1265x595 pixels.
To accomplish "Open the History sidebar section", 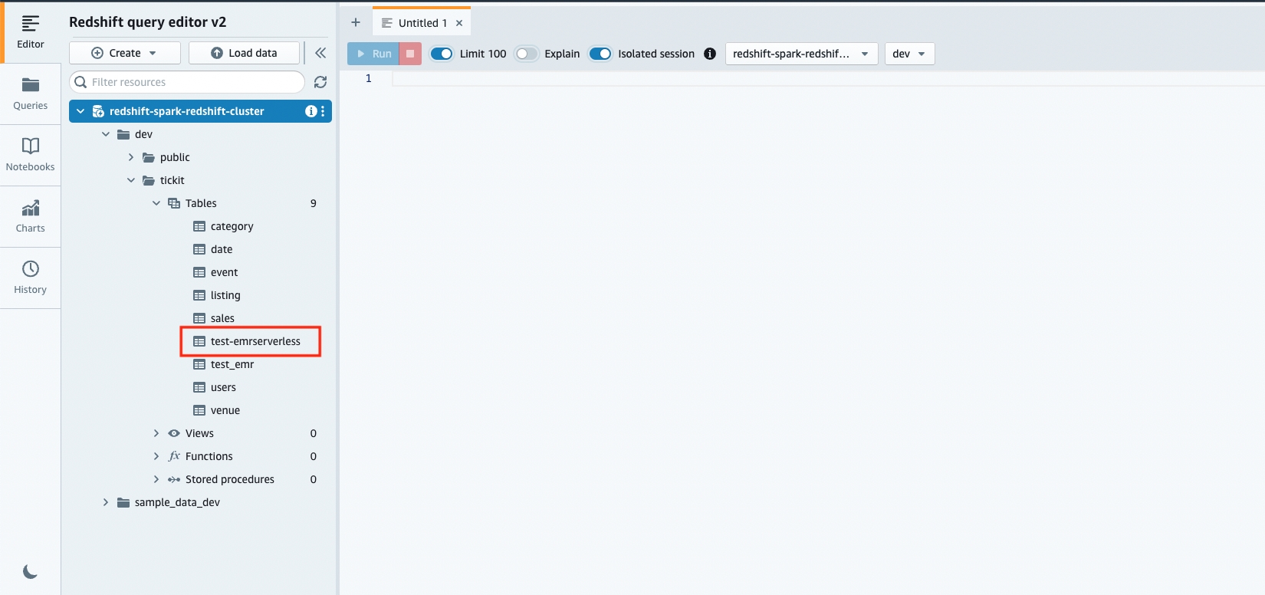I will (30, 278).
